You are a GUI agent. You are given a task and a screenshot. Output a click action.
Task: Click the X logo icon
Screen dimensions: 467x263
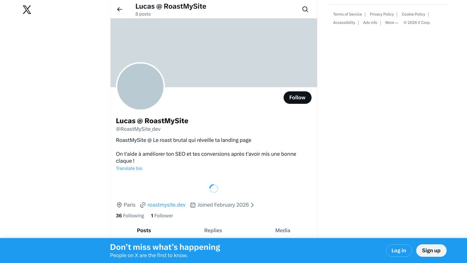(27, 10)
